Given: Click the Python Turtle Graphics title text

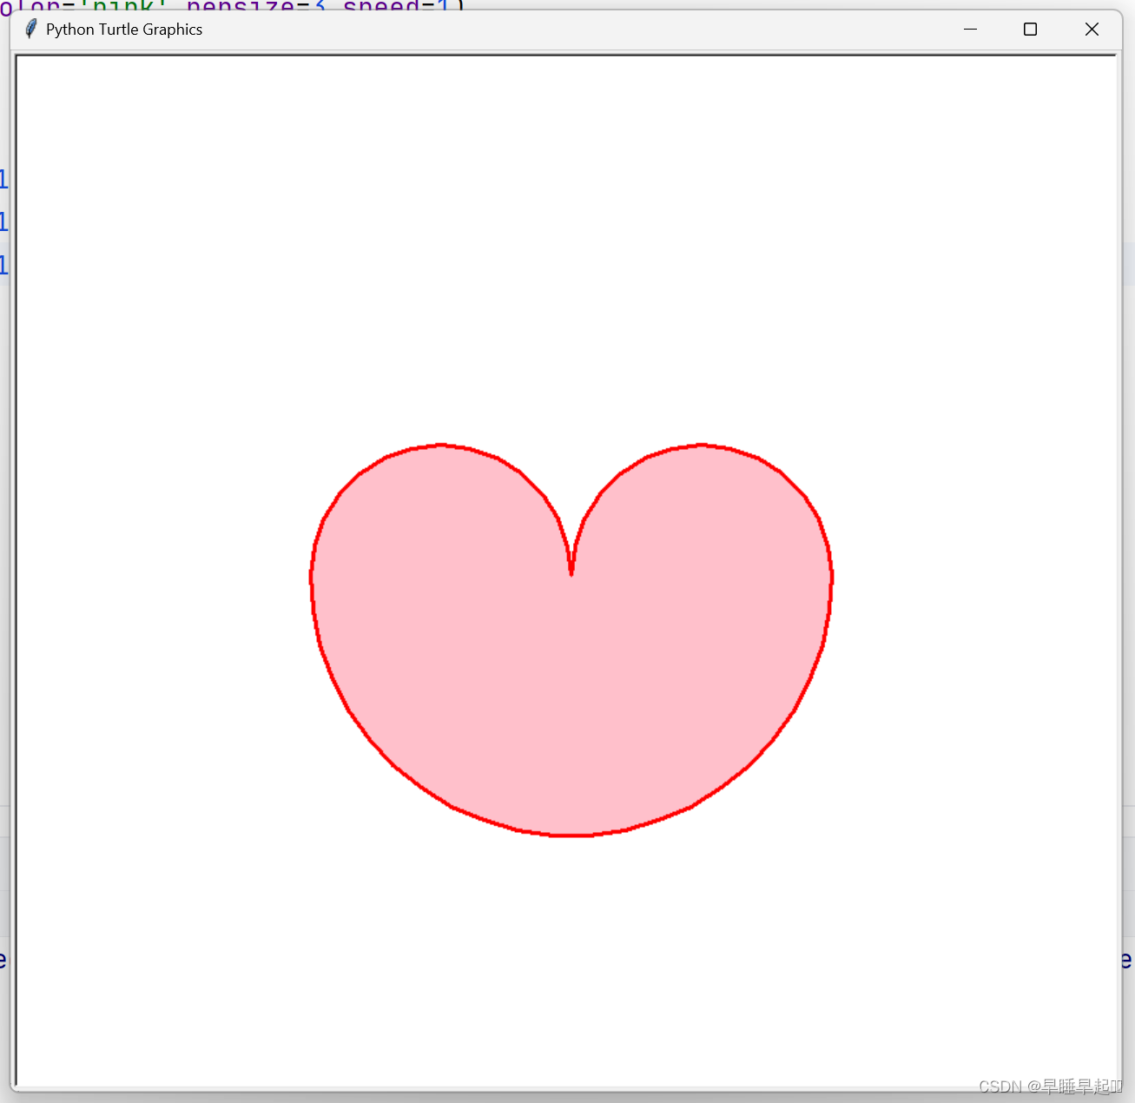Looking at the screenshot, I should (x=124, y=29).
